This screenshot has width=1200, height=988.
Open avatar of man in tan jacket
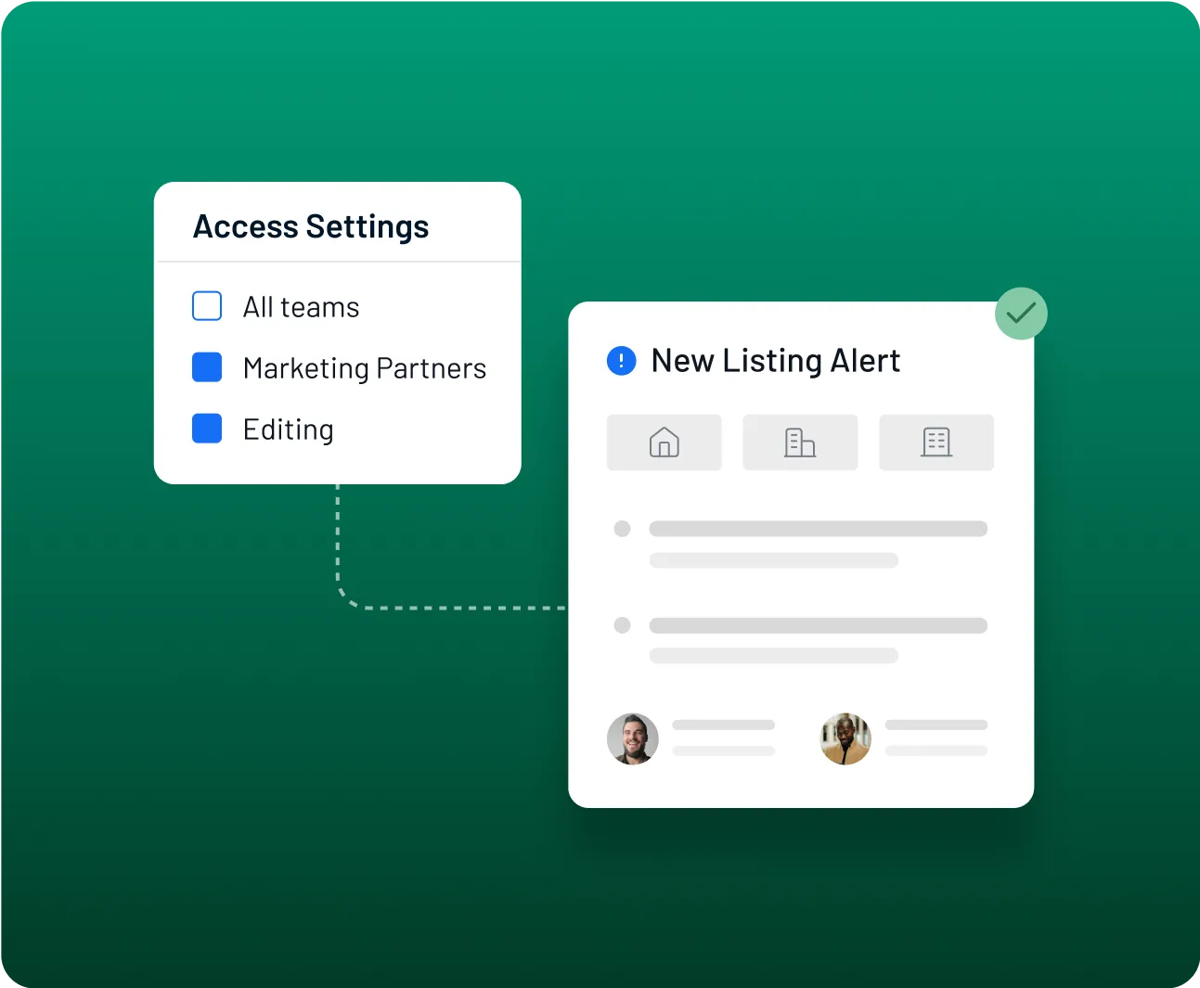pyautogui.click(x=845, y=738)
